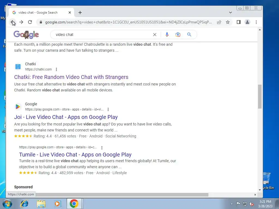Open Chrome three-dot menu
The height and width of the screenshot is (209, 279).
[x=256, y=22]
